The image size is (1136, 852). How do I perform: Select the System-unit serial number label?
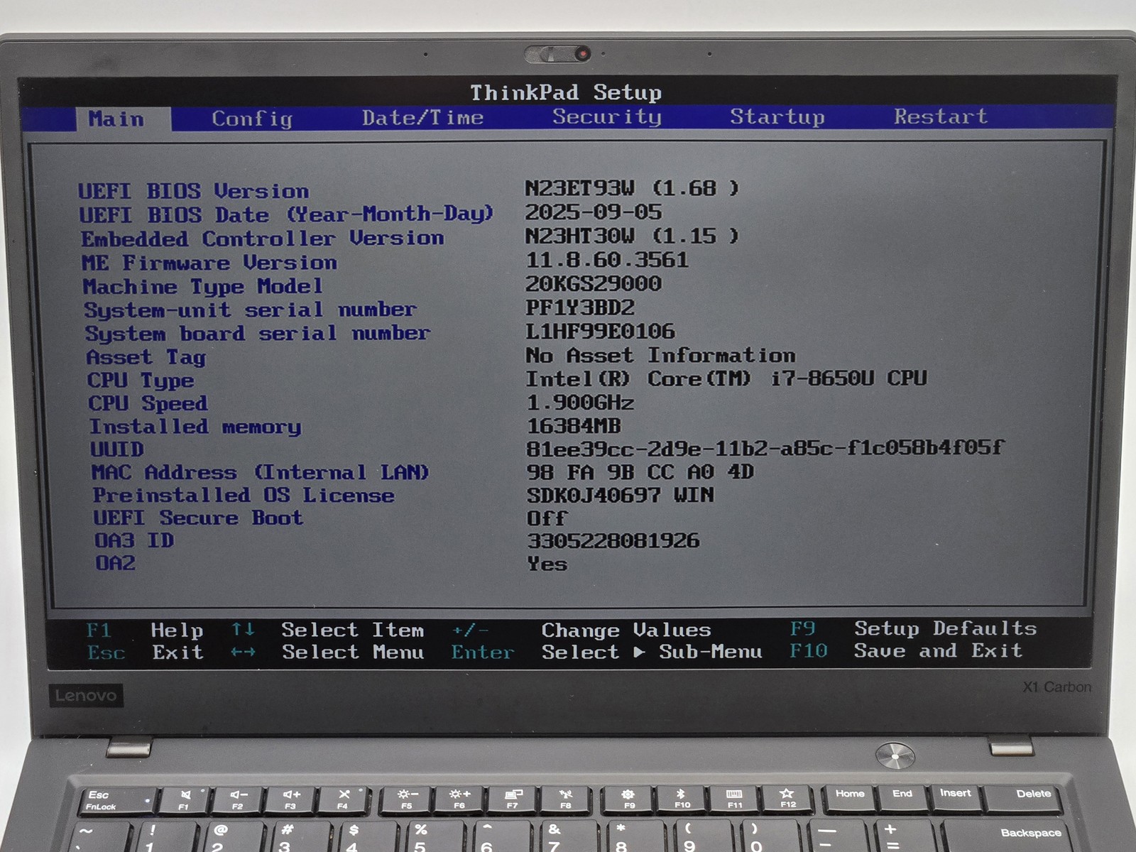point(250,310)
